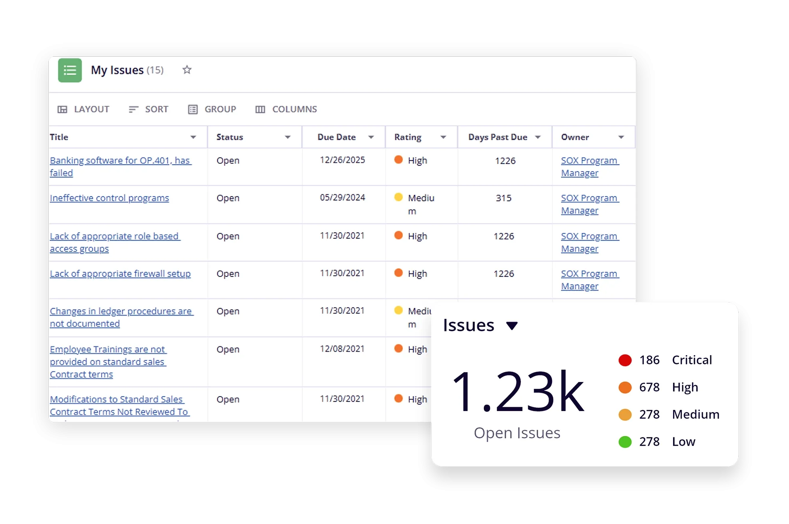
Task: Click the red Critical legend dot
Action: coord(625,360)
